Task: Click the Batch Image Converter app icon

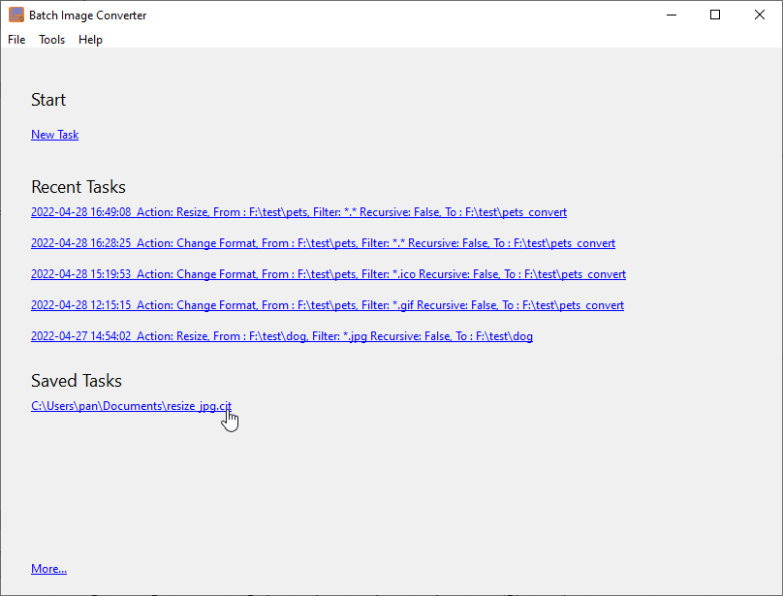Action: coord(16,15)
